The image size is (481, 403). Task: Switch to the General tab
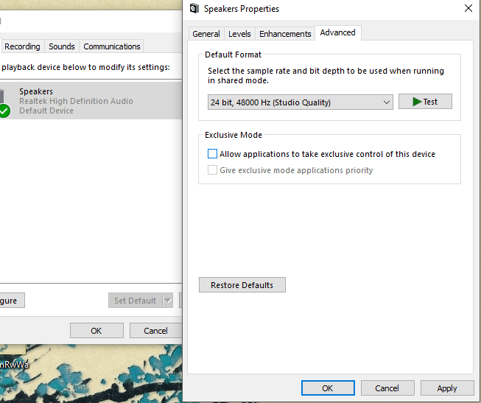tap(206, 34)
